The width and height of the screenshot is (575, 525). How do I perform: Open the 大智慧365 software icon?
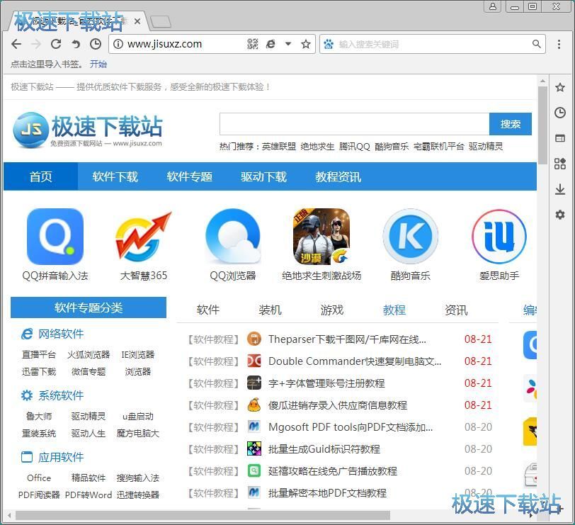[x=144, y=237]
